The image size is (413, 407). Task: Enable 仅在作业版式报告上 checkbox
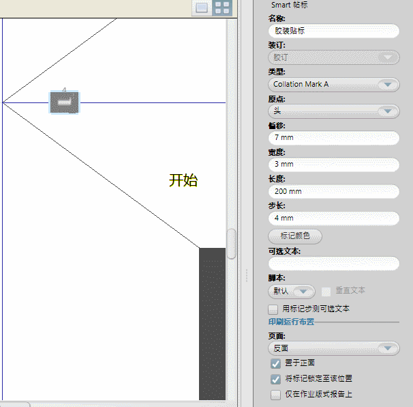coord(275,395)
